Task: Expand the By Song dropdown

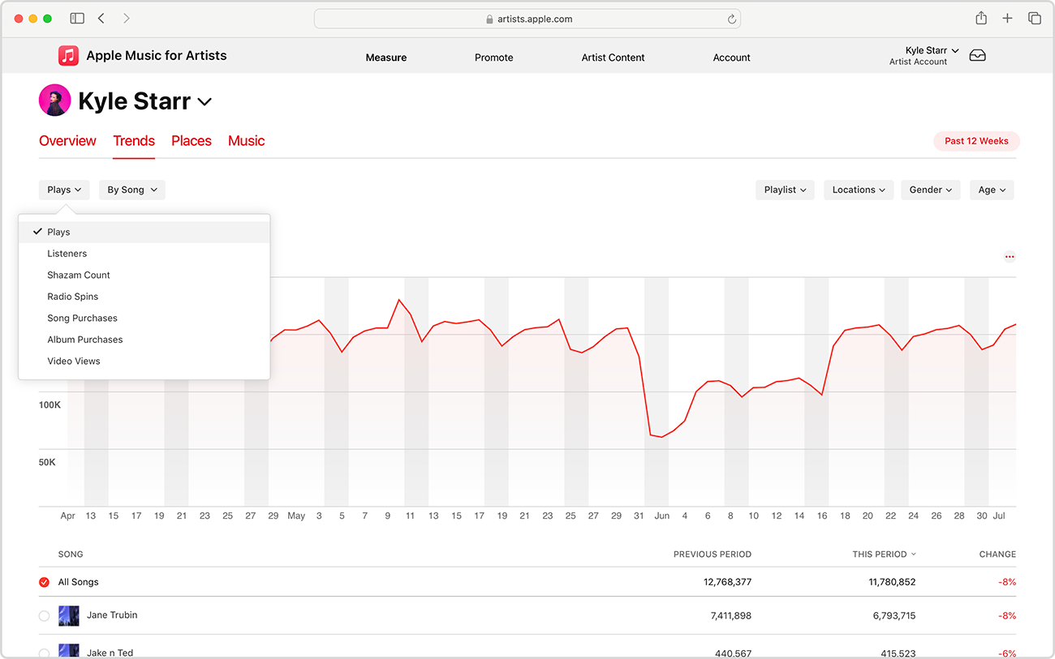Action: coord(131,190)
